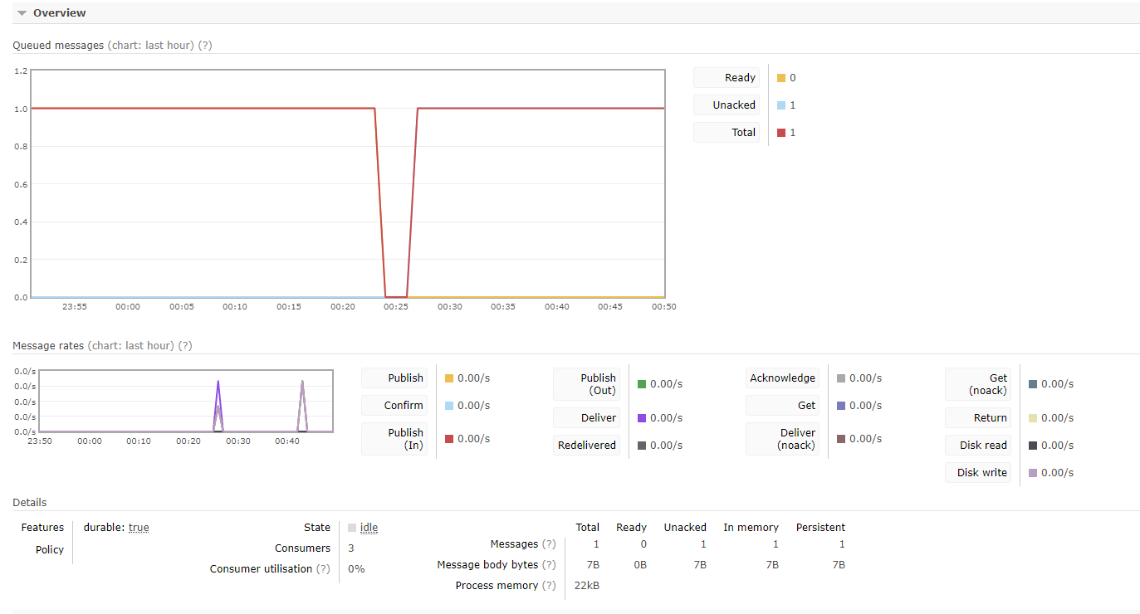Click the Redelivered rate label
Viewport: 1140px width, 614px height.
587,446
